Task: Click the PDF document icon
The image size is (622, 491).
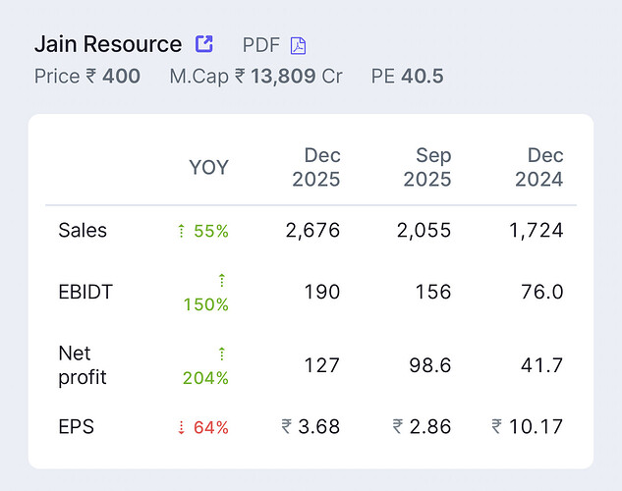Action: (x=298, y=45)
